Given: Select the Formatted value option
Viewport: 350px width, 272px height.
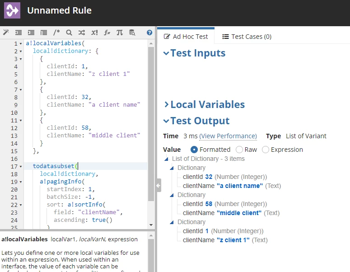Looking at the screenshot, I should coord(194,150).
